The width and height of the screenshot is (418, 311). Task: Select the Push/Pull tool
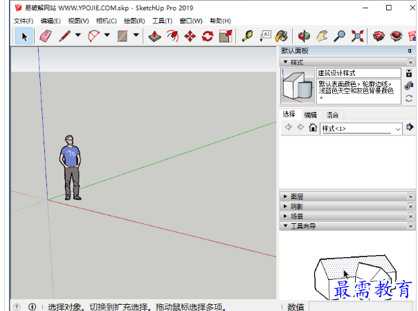coord(154,36)
